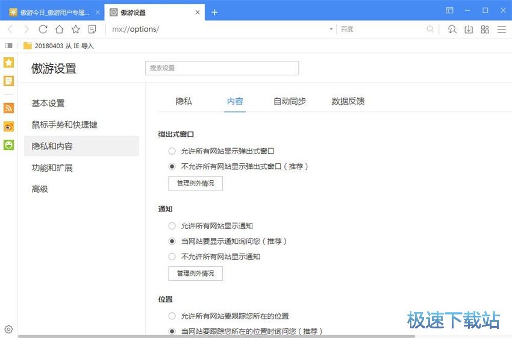Close the 傲游今日 tab
Viewport: 512px width, 338px height.
coord(98,13)
